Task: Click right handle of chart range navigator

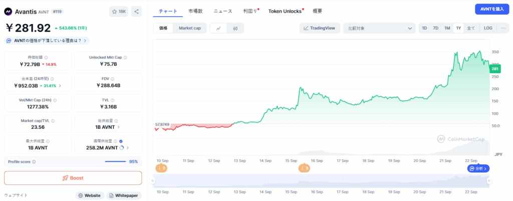Action: point(489,181)
